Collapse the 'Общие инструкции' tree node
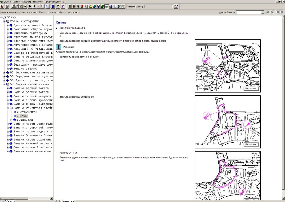285x202 pixels. click(x=4, y=21)
